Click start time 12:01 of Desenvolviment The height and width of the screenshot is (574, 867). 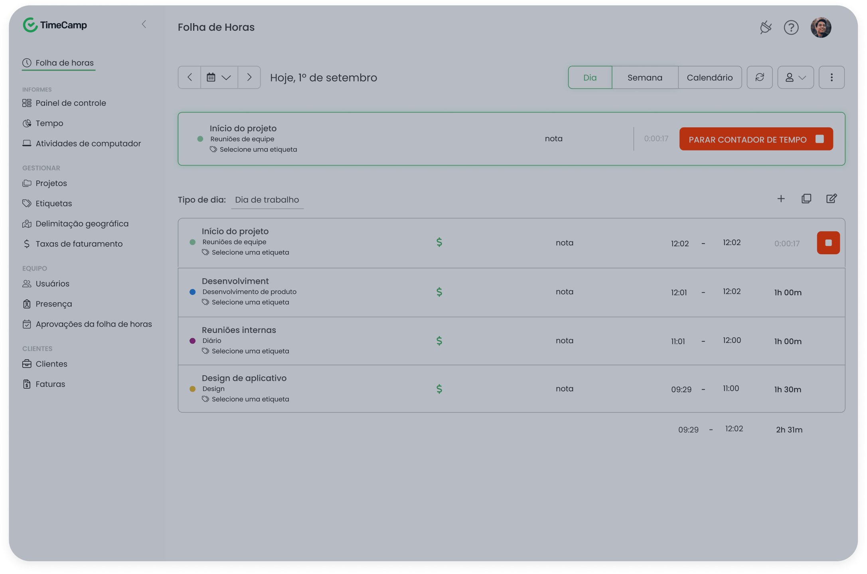[x=679, y=293]
